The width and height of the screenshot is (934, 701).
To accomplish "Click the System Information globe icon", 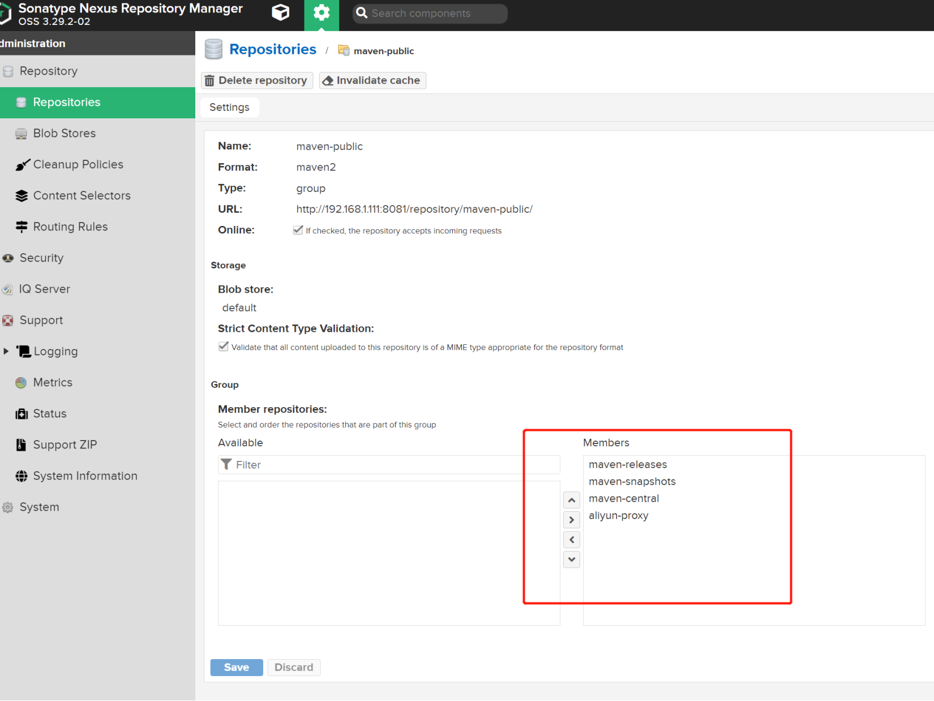I will [22, 476].
